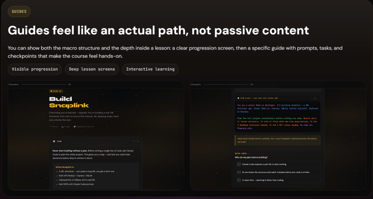373x199 pixels.
Task: Choose answer C 'To save time — planning is faster'
Action: click(278, 180)
